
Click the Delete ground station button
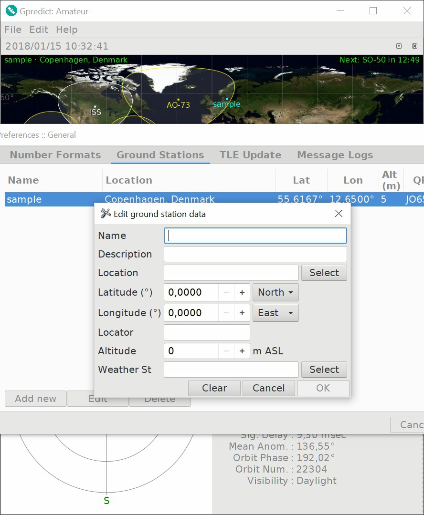(x=160, y=402)
